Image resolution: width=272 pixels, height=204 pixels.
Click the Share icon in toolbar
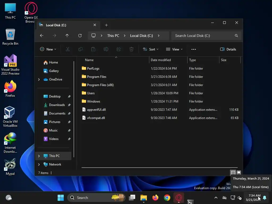click(x=119, y=49)
